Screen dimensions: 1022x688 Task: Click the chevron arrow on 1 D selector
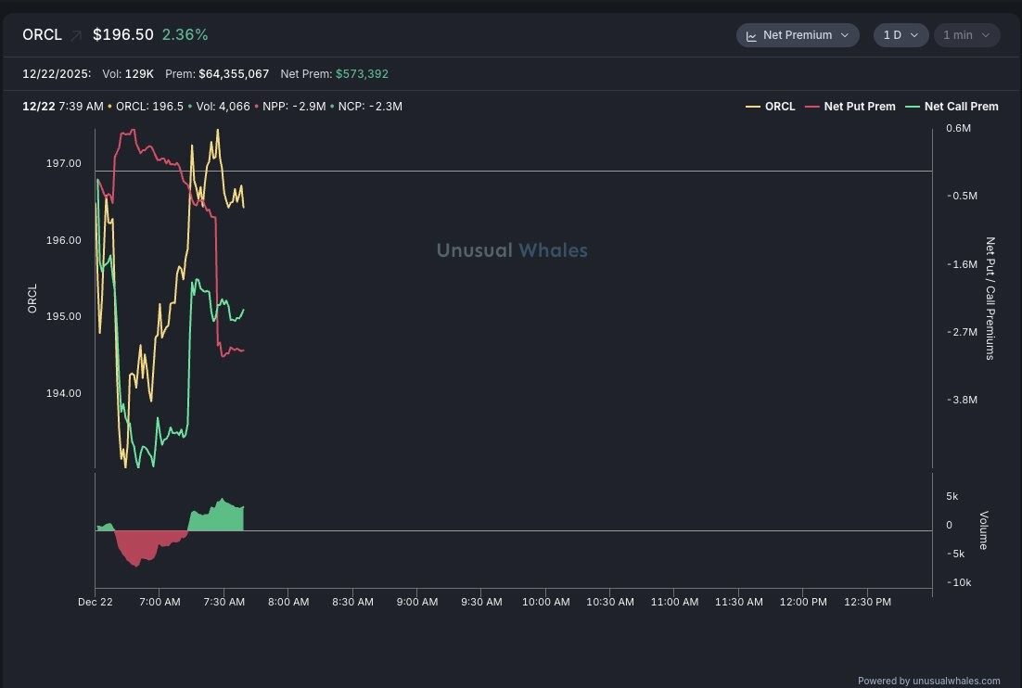coord(914,35)
